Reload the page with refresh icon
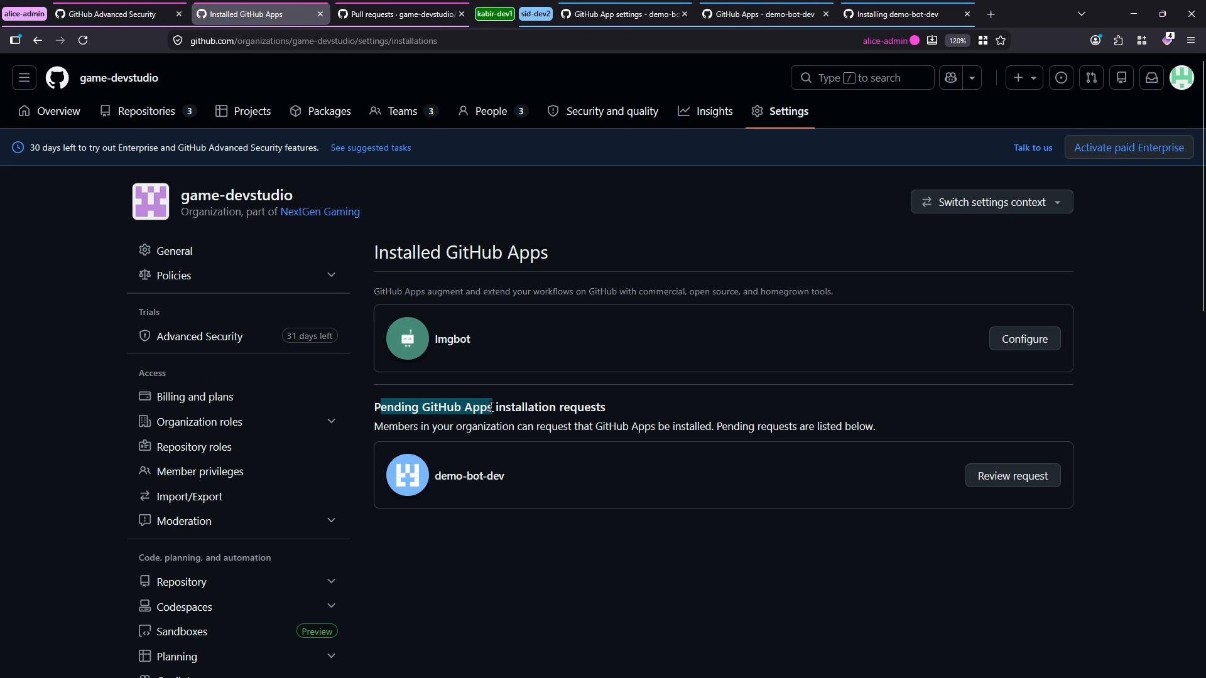1206x678 pixels. coord(83,40)
